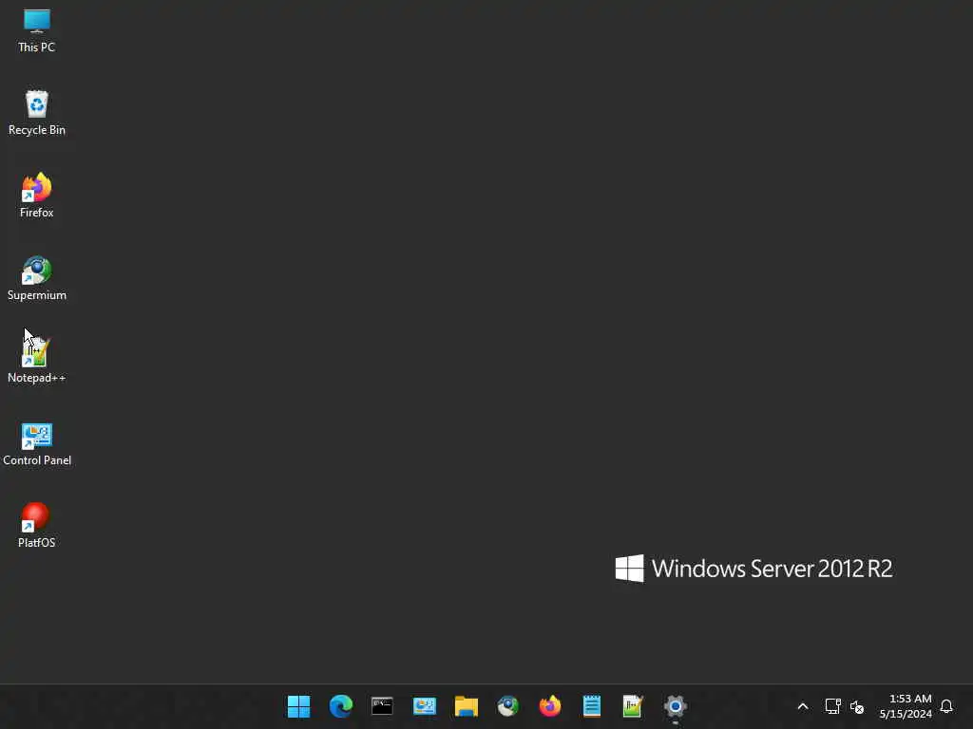Select the Notepad++ desktop shortcut
973x729 pixels.
(37, 361)
